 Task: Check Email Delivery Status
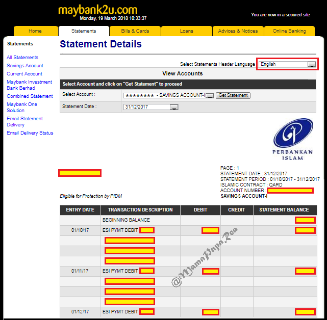30,132
